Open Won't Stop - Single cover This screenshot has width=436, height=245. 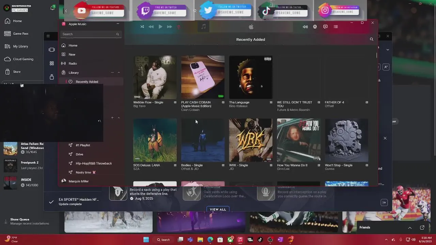[x=346, y=140]
